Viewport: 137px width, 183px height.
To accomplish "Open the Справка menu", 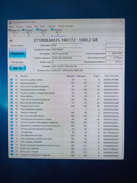I will point(51,26).
